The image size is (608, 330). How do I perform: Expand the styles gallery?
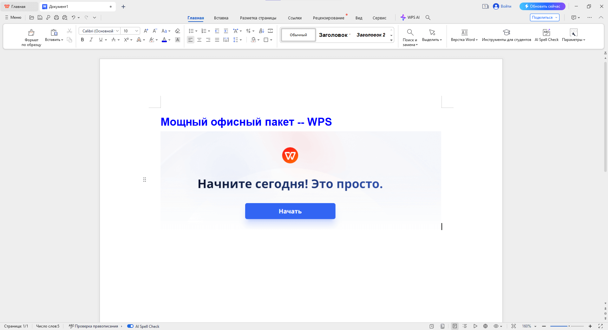[x=391, y=40]
